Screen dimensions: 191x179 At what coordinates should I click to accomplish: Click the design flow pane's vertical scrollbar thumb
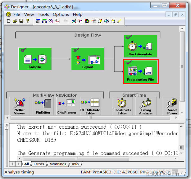pos(182,67)
